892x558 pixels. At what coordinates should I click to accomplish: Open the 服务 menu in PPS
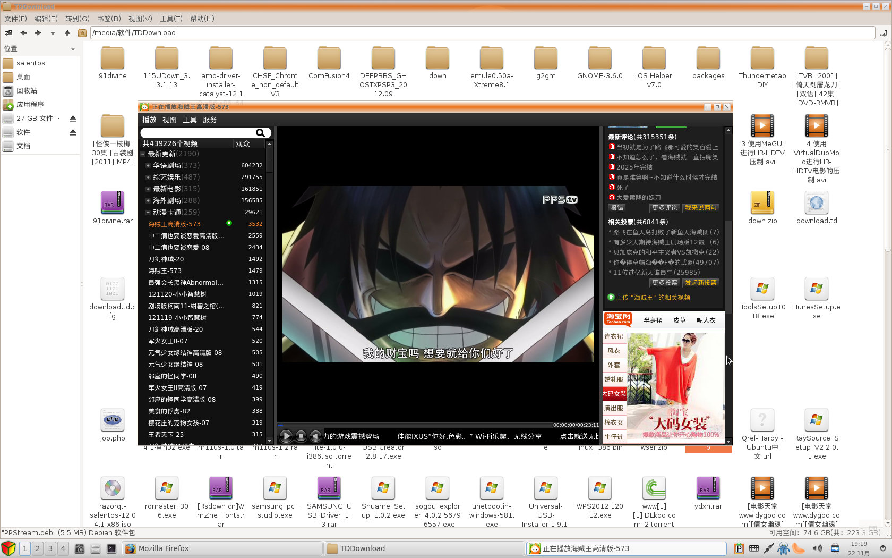coord(210,120)
